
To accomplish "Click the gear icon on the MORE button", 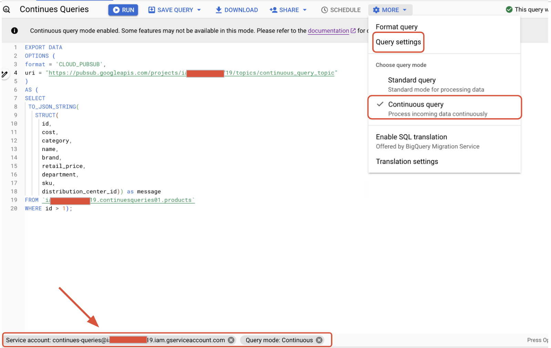I will tap(376, 10).
